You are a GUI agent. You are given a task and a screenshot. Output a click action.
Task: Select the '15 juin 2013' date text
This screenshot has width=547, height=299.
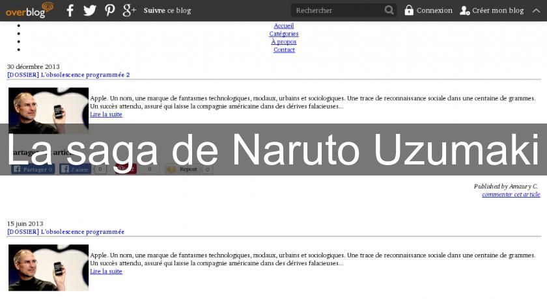(25, 224)
